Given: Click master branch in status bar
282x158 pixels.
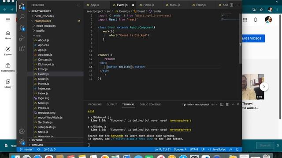Looking at the screenshot, I should pyautogui.click(x=27, y=149).
